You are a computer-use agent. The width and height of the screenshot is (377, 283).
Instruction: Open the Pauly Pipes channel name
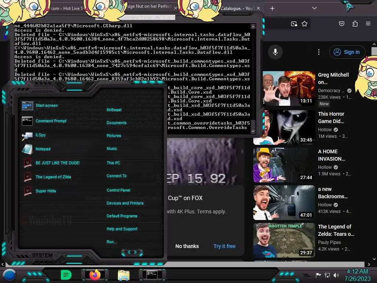tap(329, 242)
